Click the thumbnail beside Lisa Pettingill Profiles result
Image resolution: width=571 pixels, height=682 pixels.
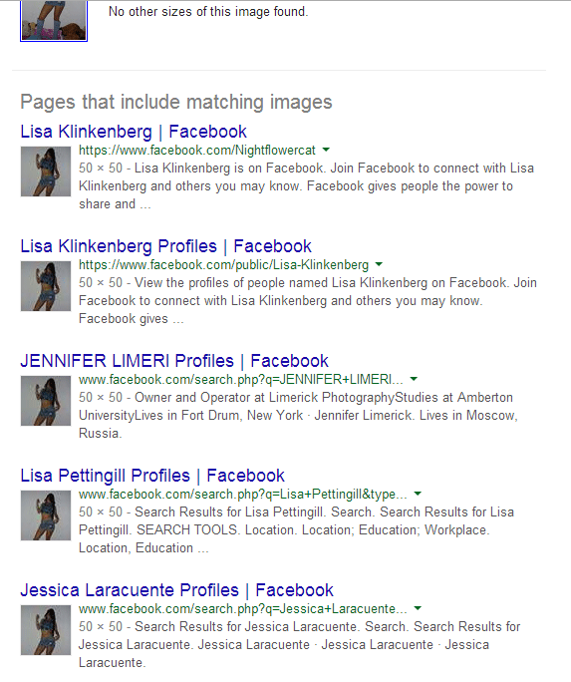[46, 515]
